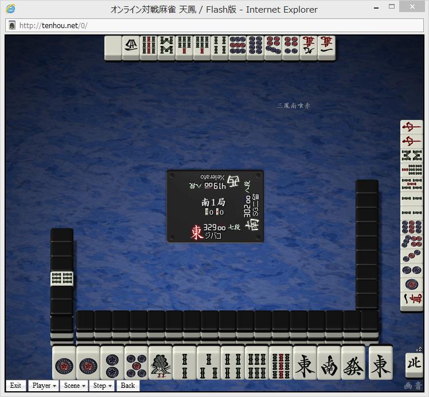This screenshot has height=397, width=429.
Task: Click the 8-sou tile in top hand
Action: point(166,48)
